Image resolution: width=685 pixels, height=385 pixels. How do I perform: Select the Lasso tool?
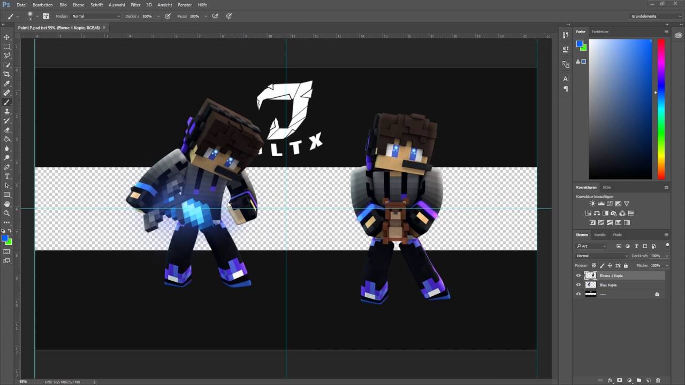pyautogui.click(x=7, y=56)
